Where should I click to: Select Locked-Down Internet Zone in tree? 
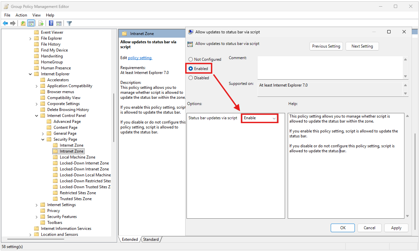pyautogui.click(x=84, y=163)
